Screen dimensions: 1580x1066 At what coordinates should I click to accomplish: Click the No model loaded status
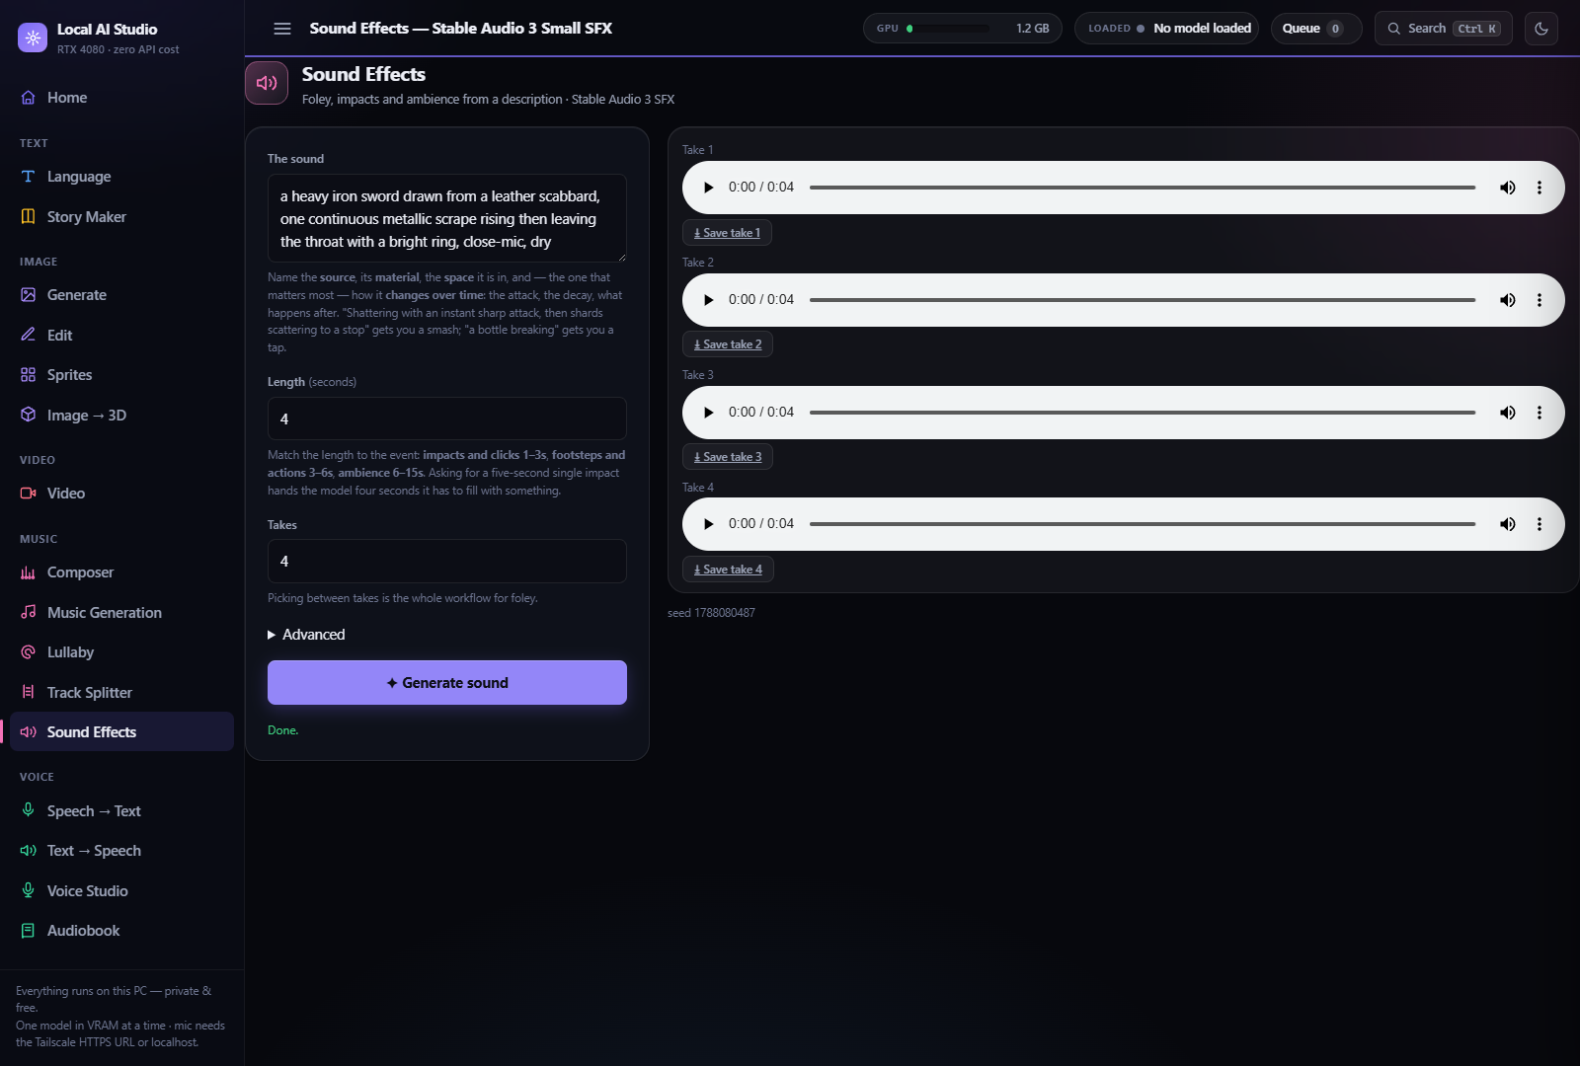pyautogui.click(x=1166, y=29)
